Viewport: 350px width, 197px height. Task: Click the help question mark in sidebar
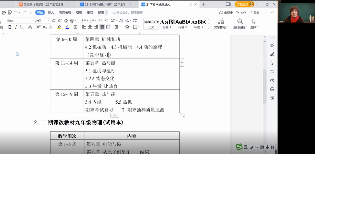272,81
